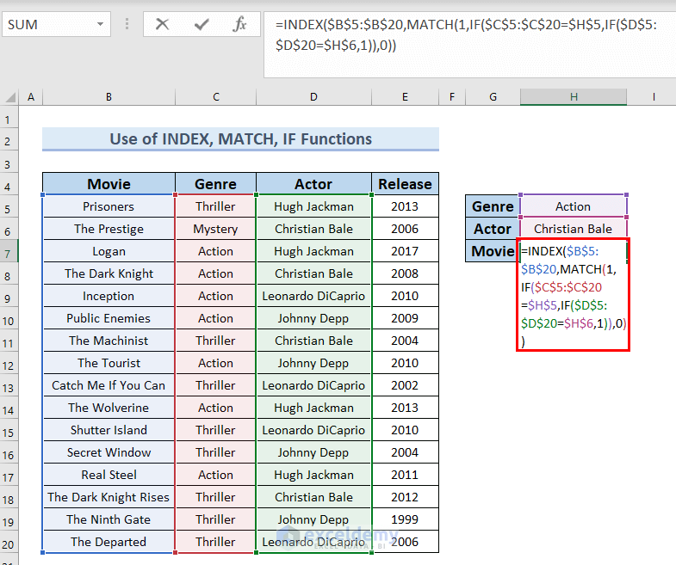
Task: Select 'The Machinist' cell
Action: coord(109,341)
